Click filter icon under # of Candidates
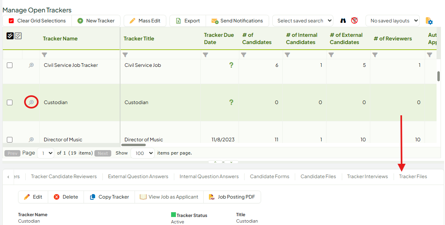445x225 pixels. [x=243, y=54]
